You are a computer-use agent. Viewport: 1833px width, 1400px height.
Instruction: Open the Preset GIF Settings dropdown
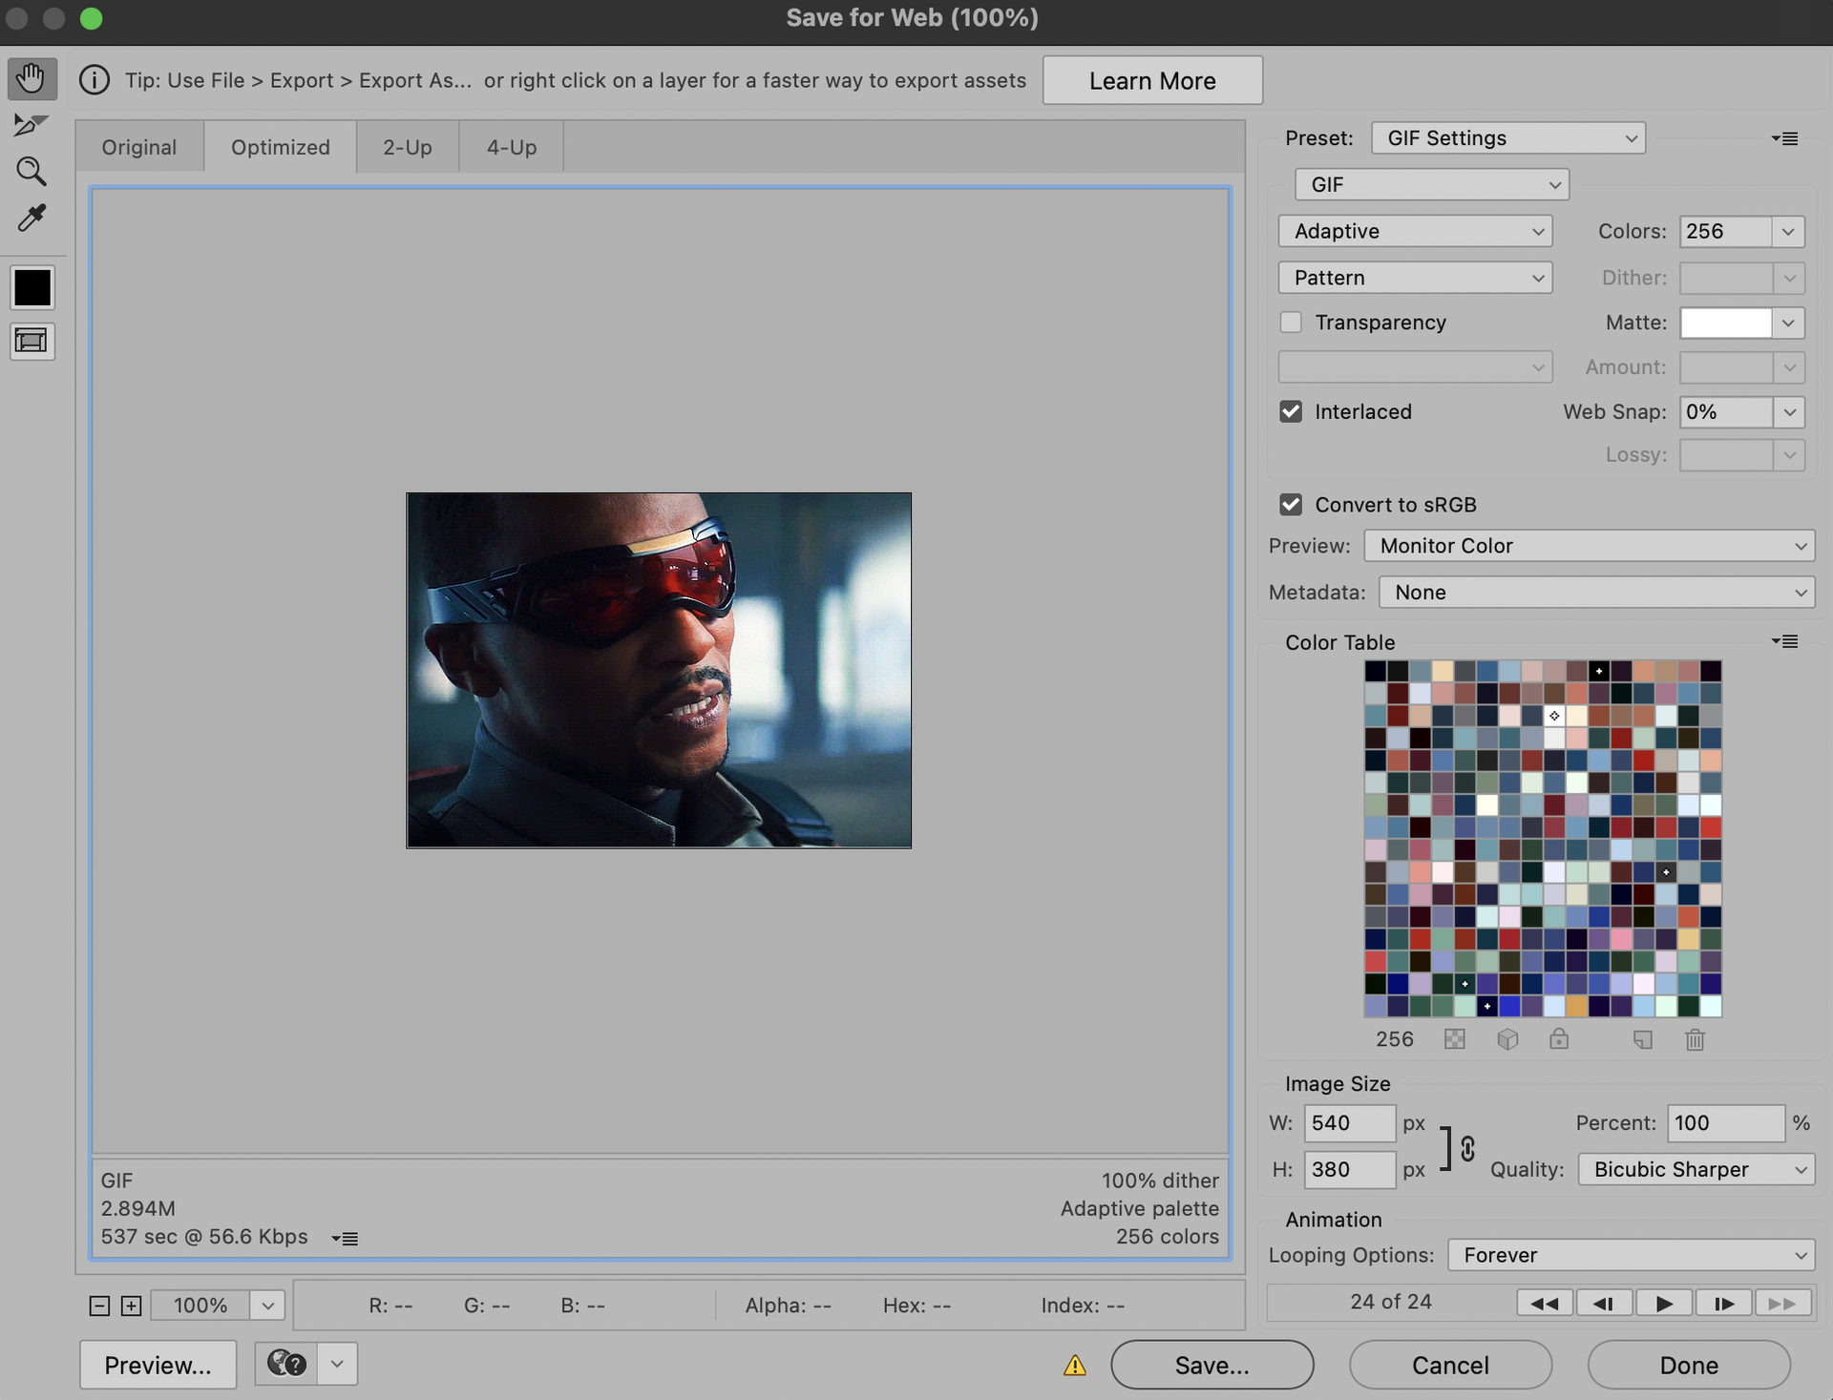(x=1508, y=138)
